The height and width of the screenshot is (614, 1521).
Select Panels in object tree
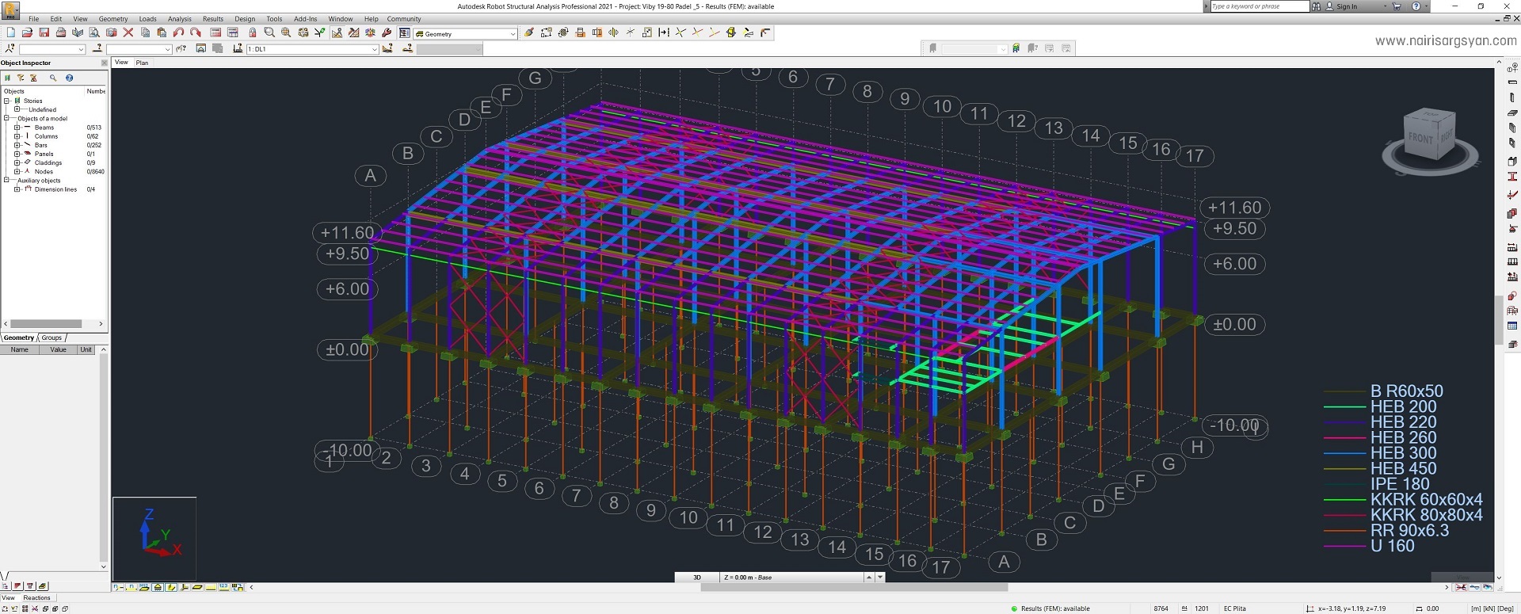click(x=44, y=154)
